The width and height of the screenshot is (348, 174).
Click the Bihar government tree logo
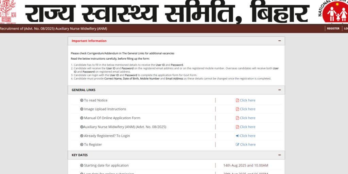pyautogui.click(x=8, y=12)
